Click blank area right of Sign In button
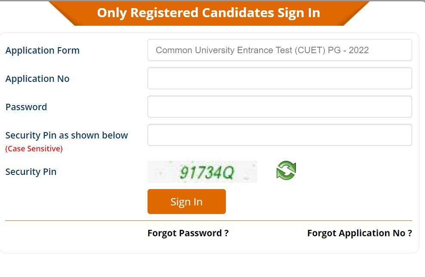425x277 pixels. [318, 202]
